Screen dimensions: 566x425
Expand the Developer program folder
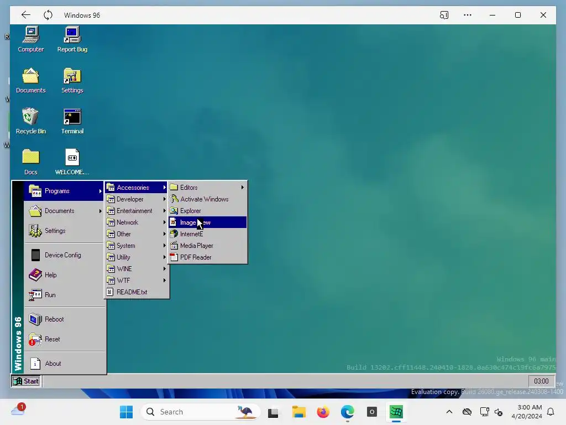click(x=137, y=199)
